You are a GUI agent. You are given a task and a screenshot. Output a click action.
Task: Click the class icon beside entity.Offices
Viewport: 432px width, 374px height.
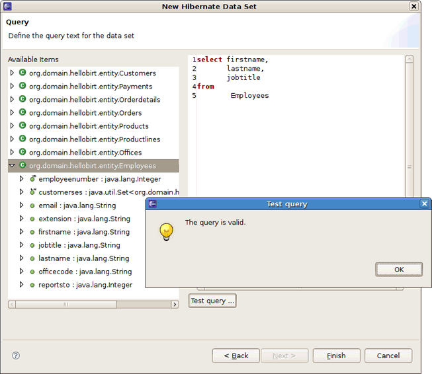(x=22, y=152)
